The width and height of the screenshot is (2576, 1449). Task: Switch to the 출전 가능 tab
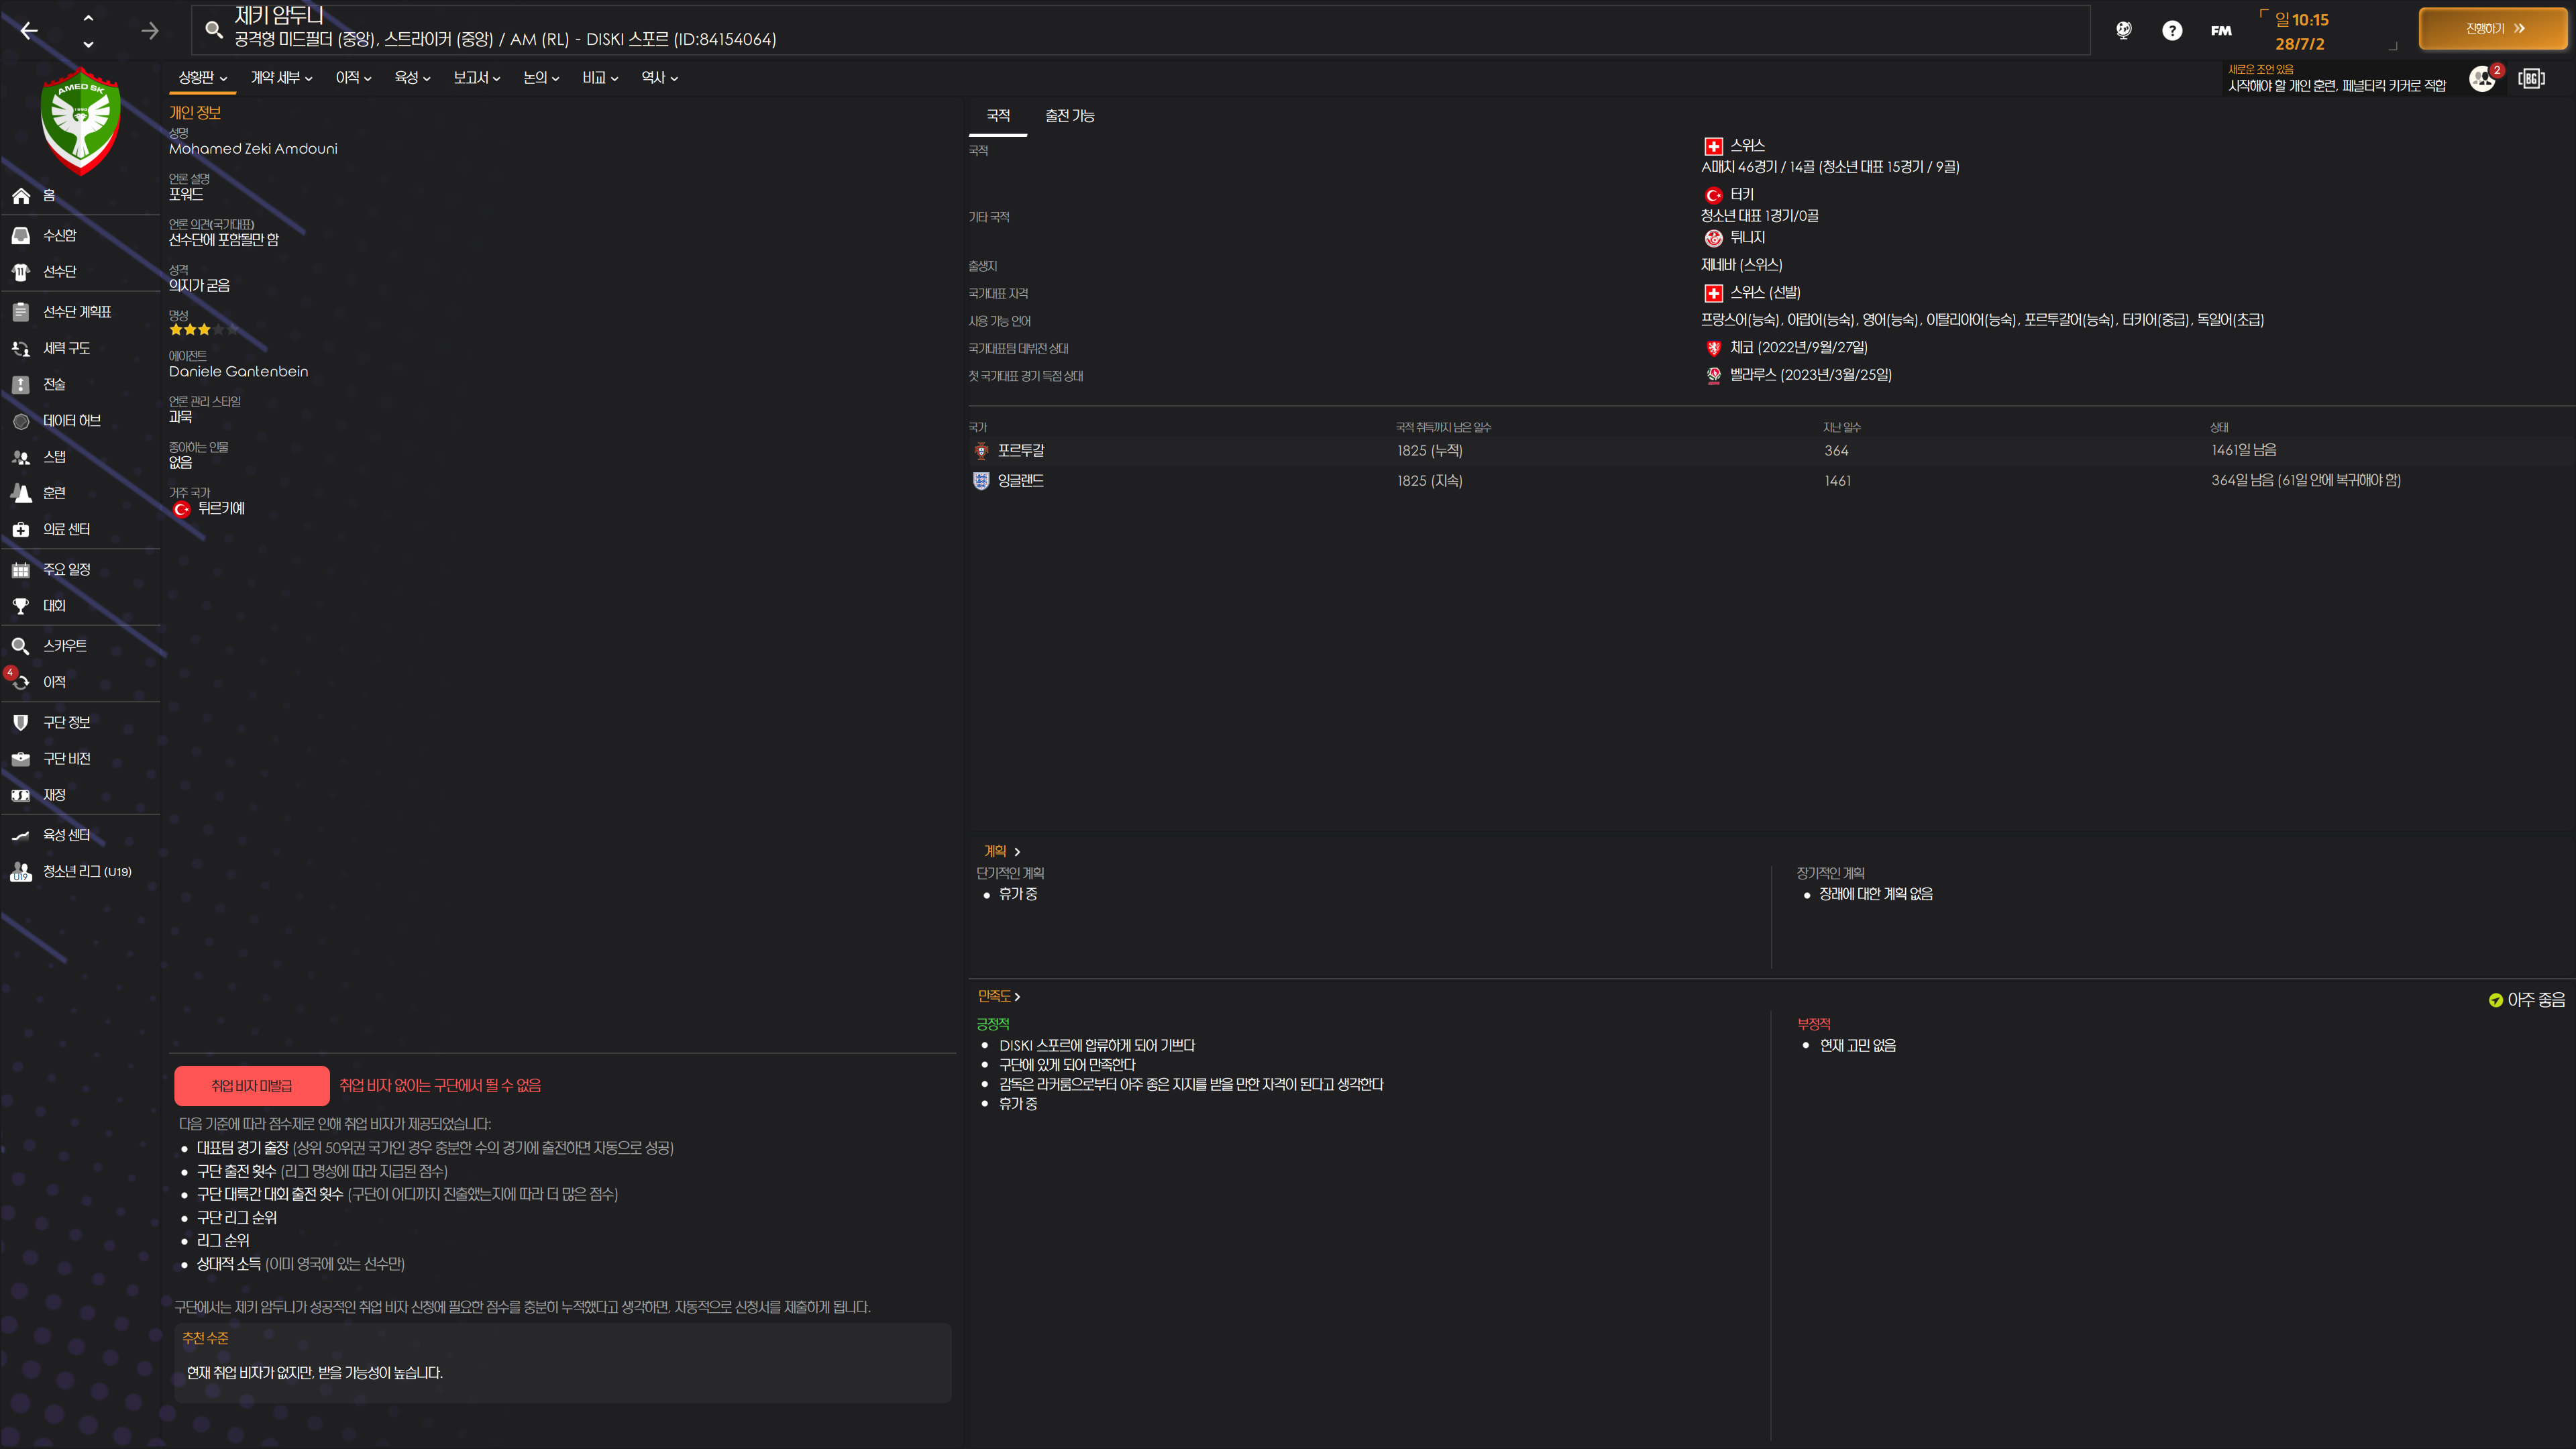point(1069,116)
